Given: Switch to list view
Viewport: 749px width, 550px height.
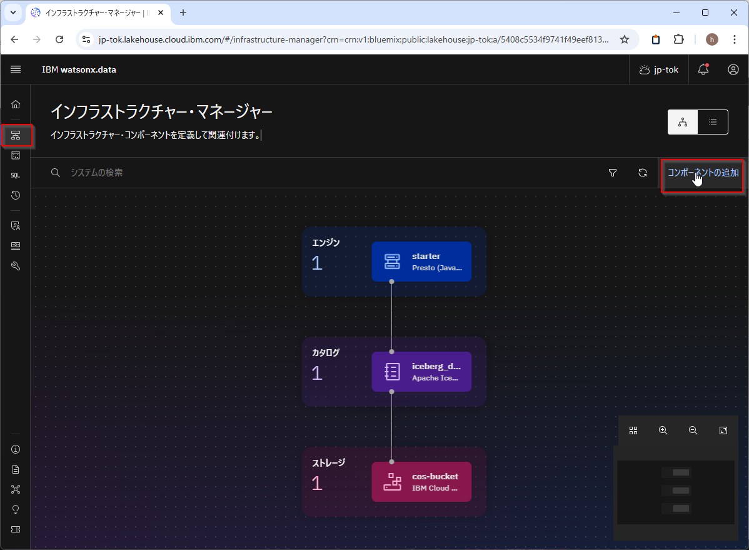Looking at the screenshot, I should [713, 122].
